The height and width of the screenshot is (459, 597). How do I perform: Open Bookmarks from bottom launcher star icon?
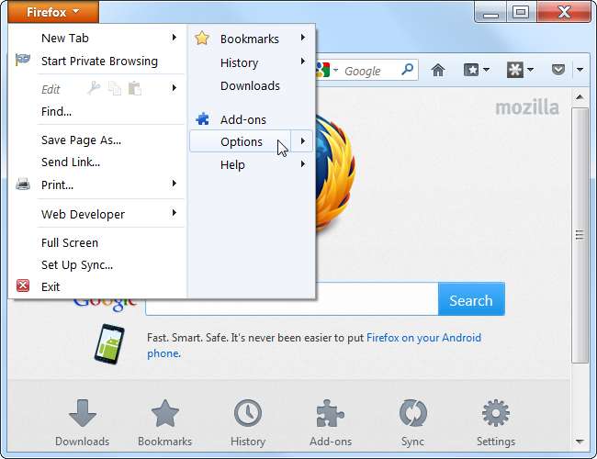coord(164,413)
